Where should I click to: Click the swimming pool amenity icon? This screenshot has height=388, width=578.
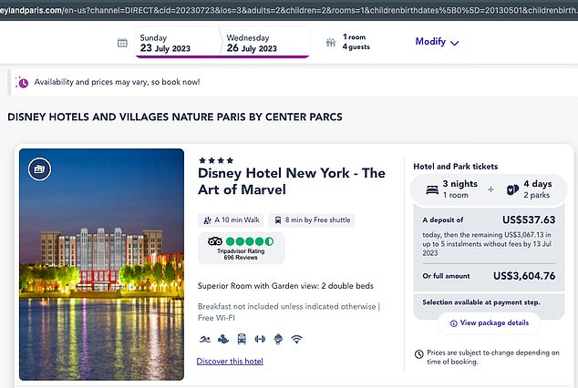[204, 339]
